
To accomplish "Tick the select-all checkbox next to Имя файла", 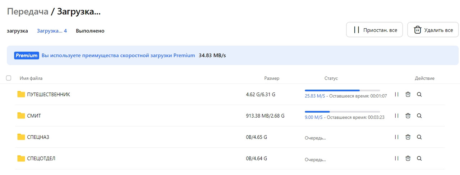I will pos(9,78).
